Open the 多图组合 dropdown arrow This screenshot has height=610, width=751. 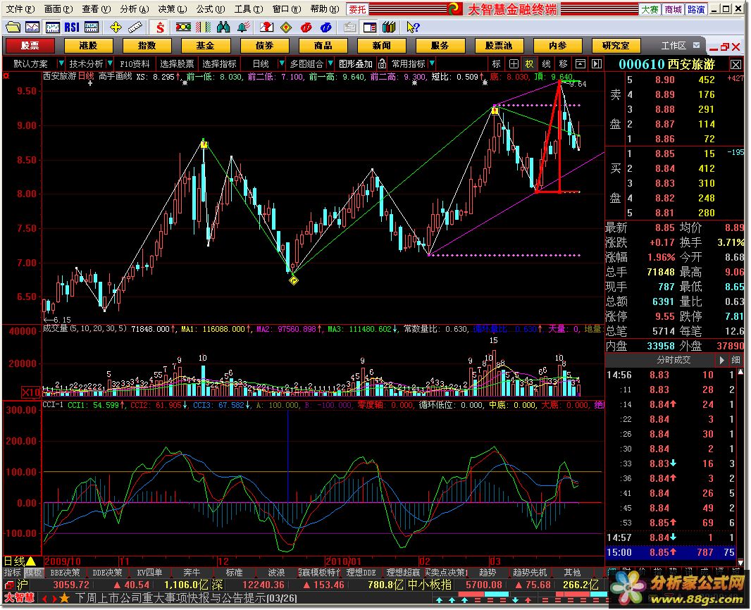330,63
